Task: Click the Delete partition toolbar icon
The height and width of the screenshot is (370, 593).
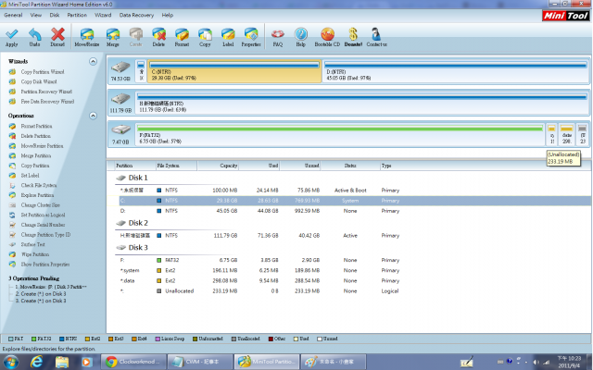Action: click(x=158, y=34)
